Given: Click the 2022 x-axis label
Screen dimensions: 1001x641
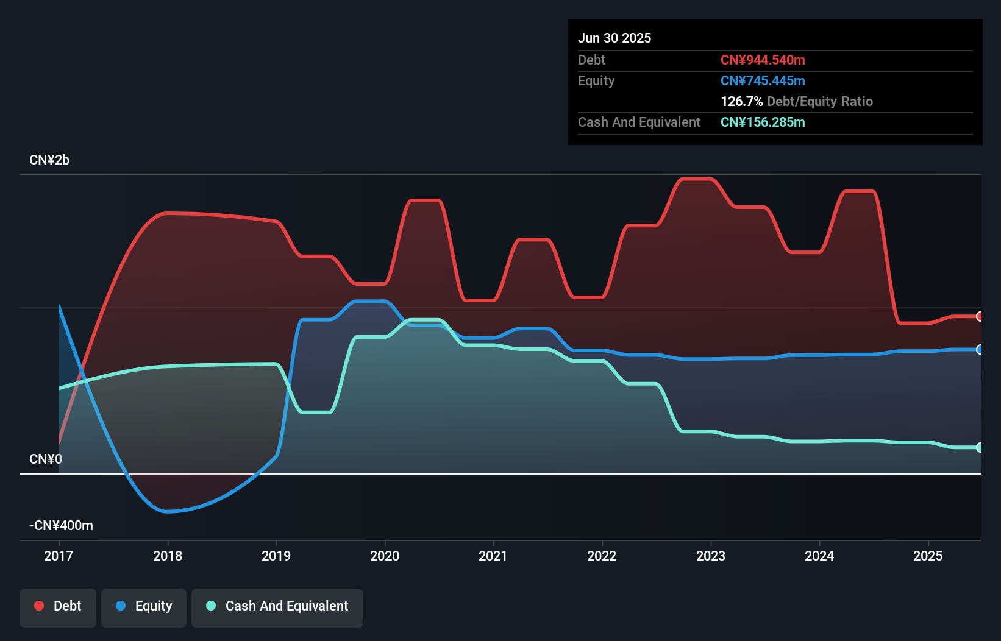Looking at the screenshot, I should pyautogui.click(x=602, y=556).
